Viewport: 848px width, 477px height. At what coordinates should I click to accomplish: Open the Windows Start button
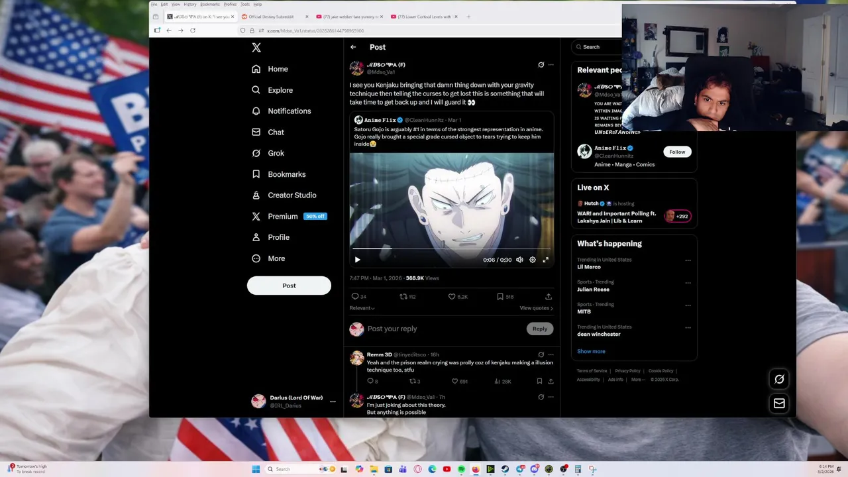pos(256,469)
